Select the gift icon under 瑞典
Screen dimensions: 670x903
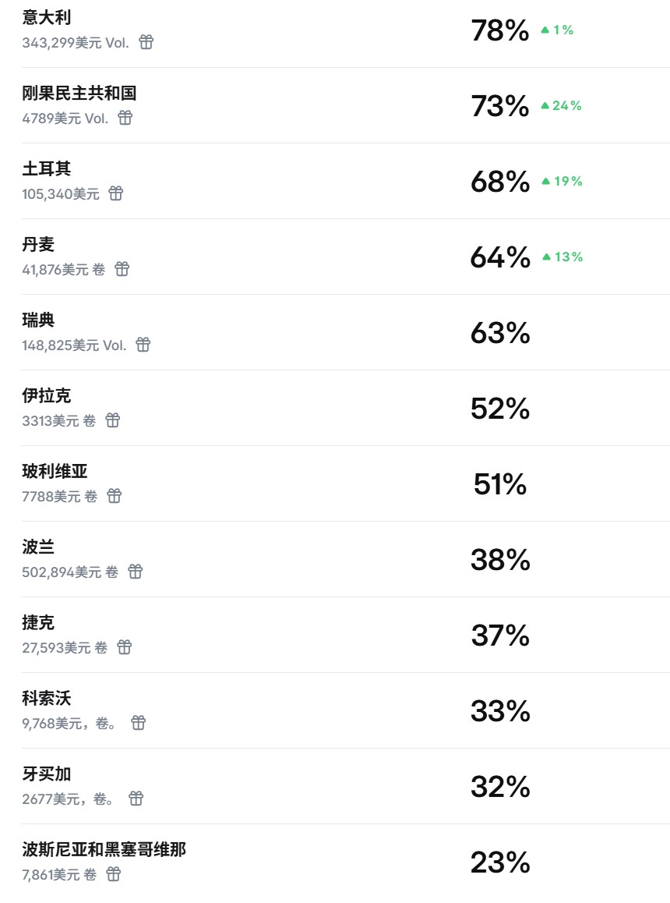click(143, 345)
